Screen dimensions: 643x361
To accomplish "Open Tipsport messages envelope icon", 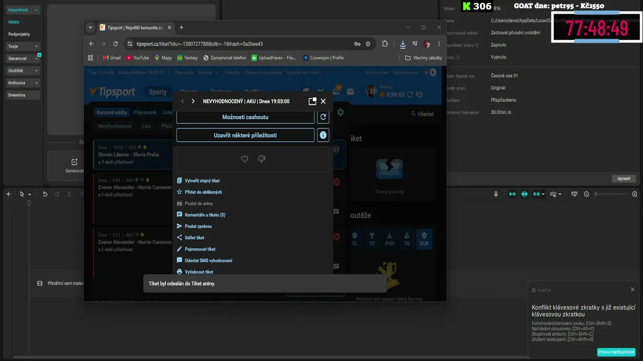I will [350, 92].
